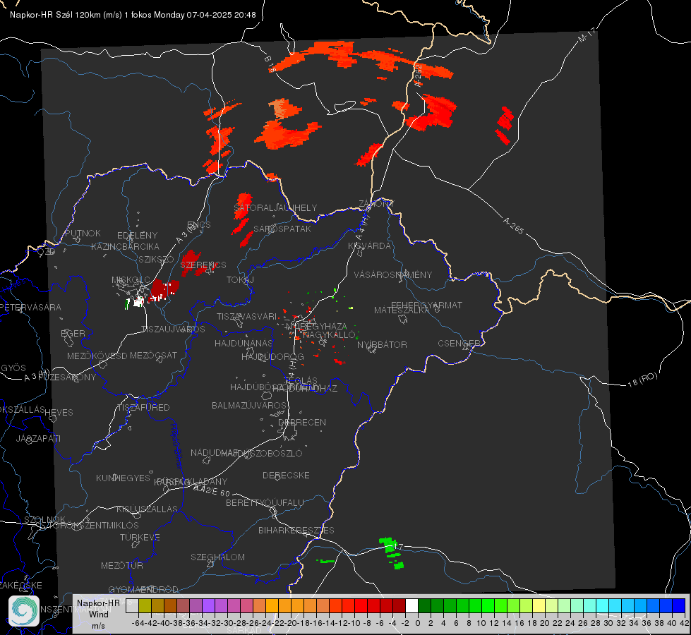Click the A-265 road label
691x635 pixels.
click(x=513, y=225)
